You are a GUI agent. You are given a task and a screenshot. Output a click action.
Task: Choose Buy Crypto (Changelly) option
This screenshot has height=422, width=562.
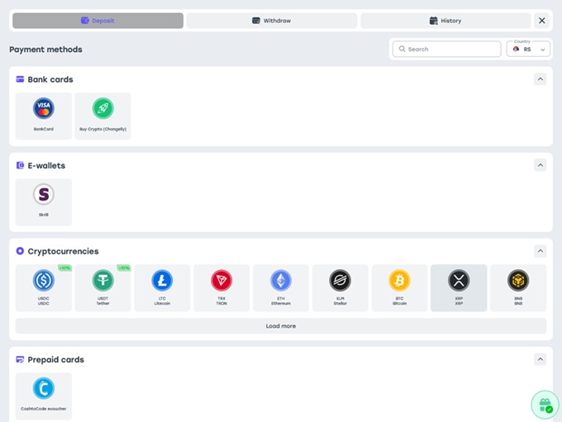102,116
